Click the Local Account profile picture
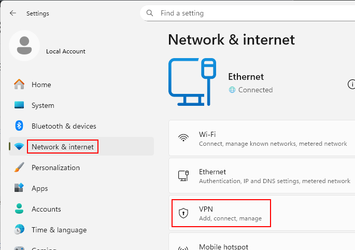The image size is (355, 250). tap(24, 46)
